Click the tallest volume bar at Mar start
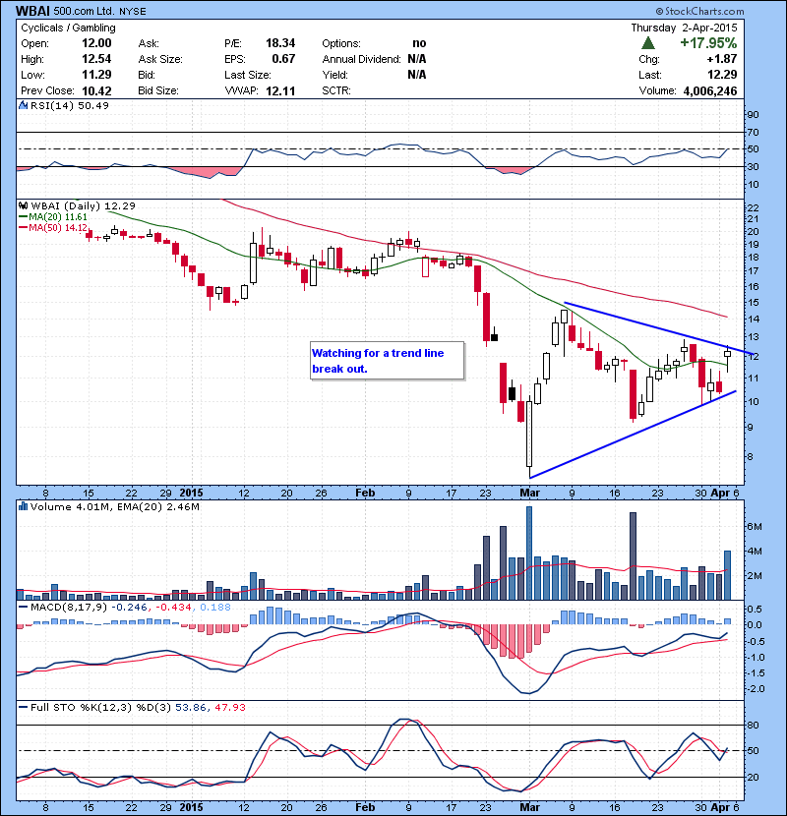This screenshot has height=816, width=787. tap(529, 553)
